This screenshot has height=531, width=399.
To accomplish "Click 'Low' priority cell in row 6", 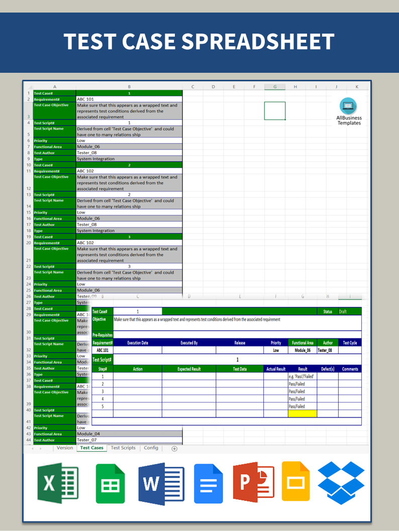I will pyautogui.click(x=129, y=141).
